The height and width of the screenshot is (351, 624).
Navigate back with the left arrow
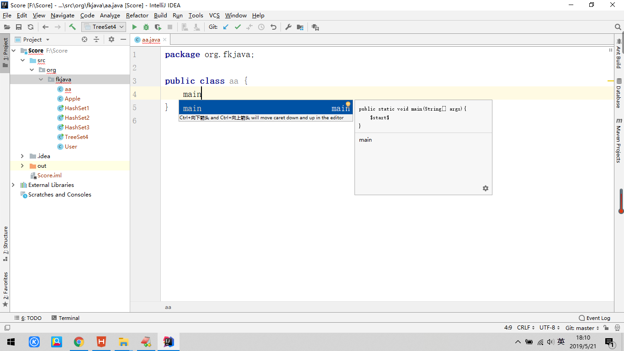(x=45, y=27)
